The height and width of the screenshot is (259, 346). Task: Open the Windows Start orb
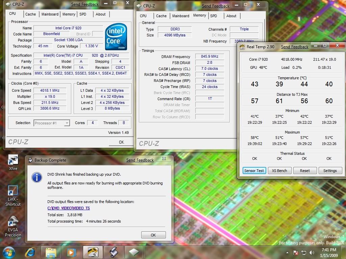(x=9, y=252)
